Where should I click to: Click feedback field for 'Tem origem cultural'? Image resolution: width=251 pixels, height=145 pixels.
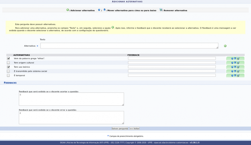(172, 63)
